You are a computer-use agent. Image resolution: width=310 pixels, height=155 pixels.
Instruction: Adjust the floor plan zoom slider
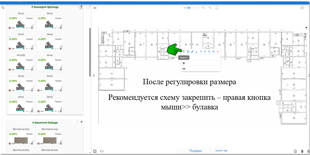(192, 8)
